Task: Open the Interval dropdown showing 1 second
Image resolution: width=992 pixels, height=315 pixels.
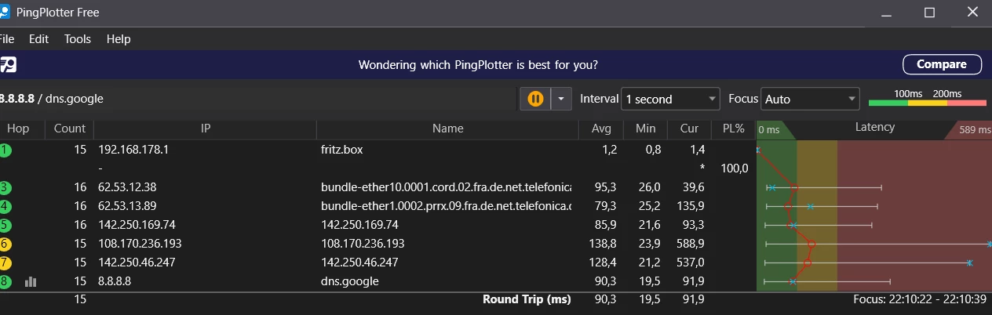Action: [670, 100]
